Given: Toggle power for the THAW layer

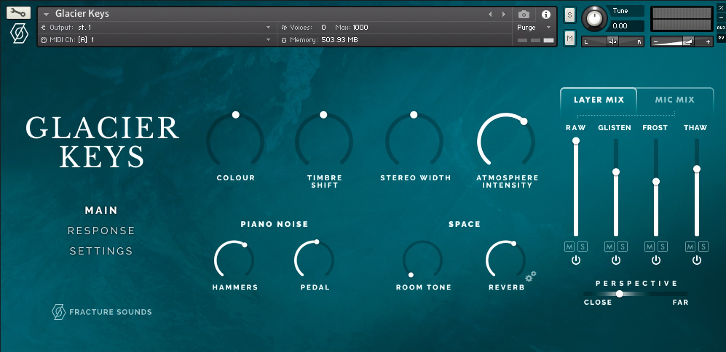Looking at the screenshot, I should pyautogui.click(x=697, y=260).
